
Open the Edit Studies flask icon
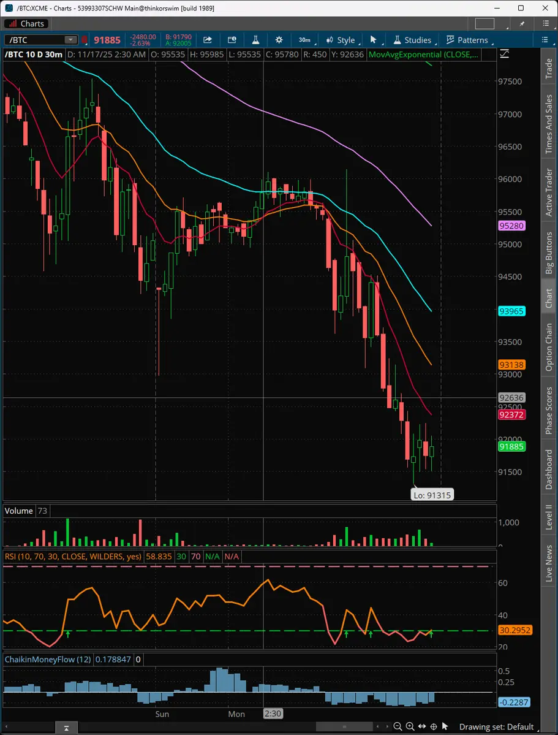click(256, 40)
